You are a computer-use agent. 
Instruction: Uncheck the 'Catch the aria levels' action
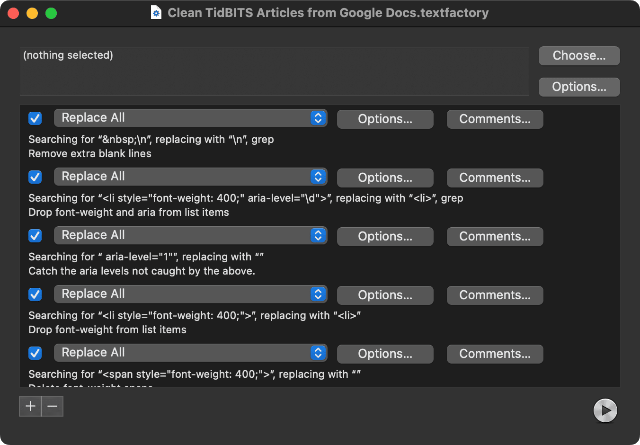(x=35, y=236)
